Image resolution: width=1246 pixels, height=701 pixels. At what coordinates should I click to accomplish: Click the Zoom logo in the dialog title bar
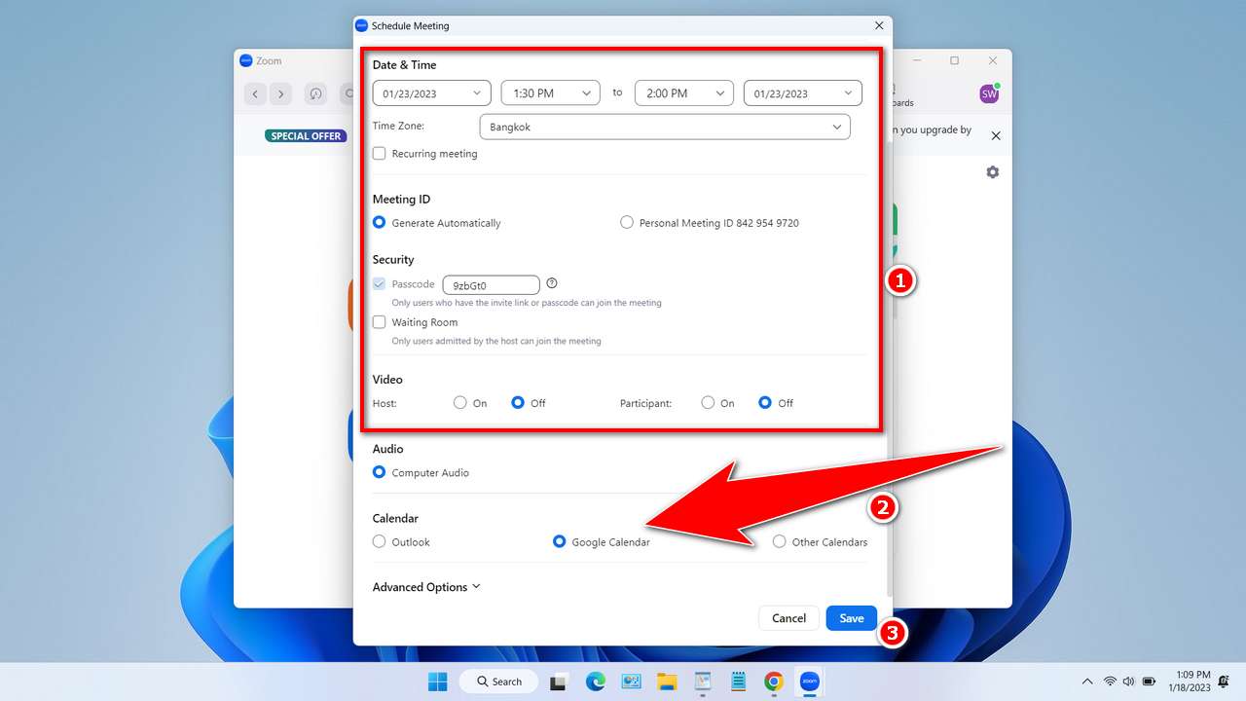tap(362, 25)
